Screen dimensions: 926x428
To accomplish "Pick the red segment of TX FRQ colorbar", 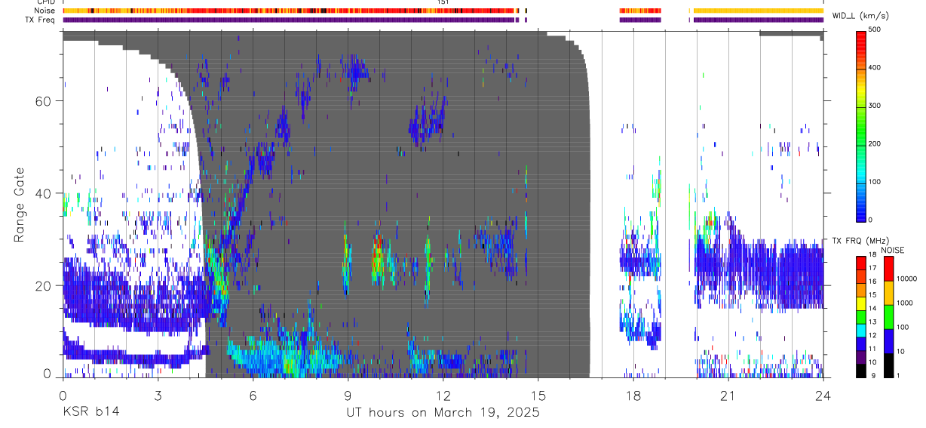I will pos(860,263).
